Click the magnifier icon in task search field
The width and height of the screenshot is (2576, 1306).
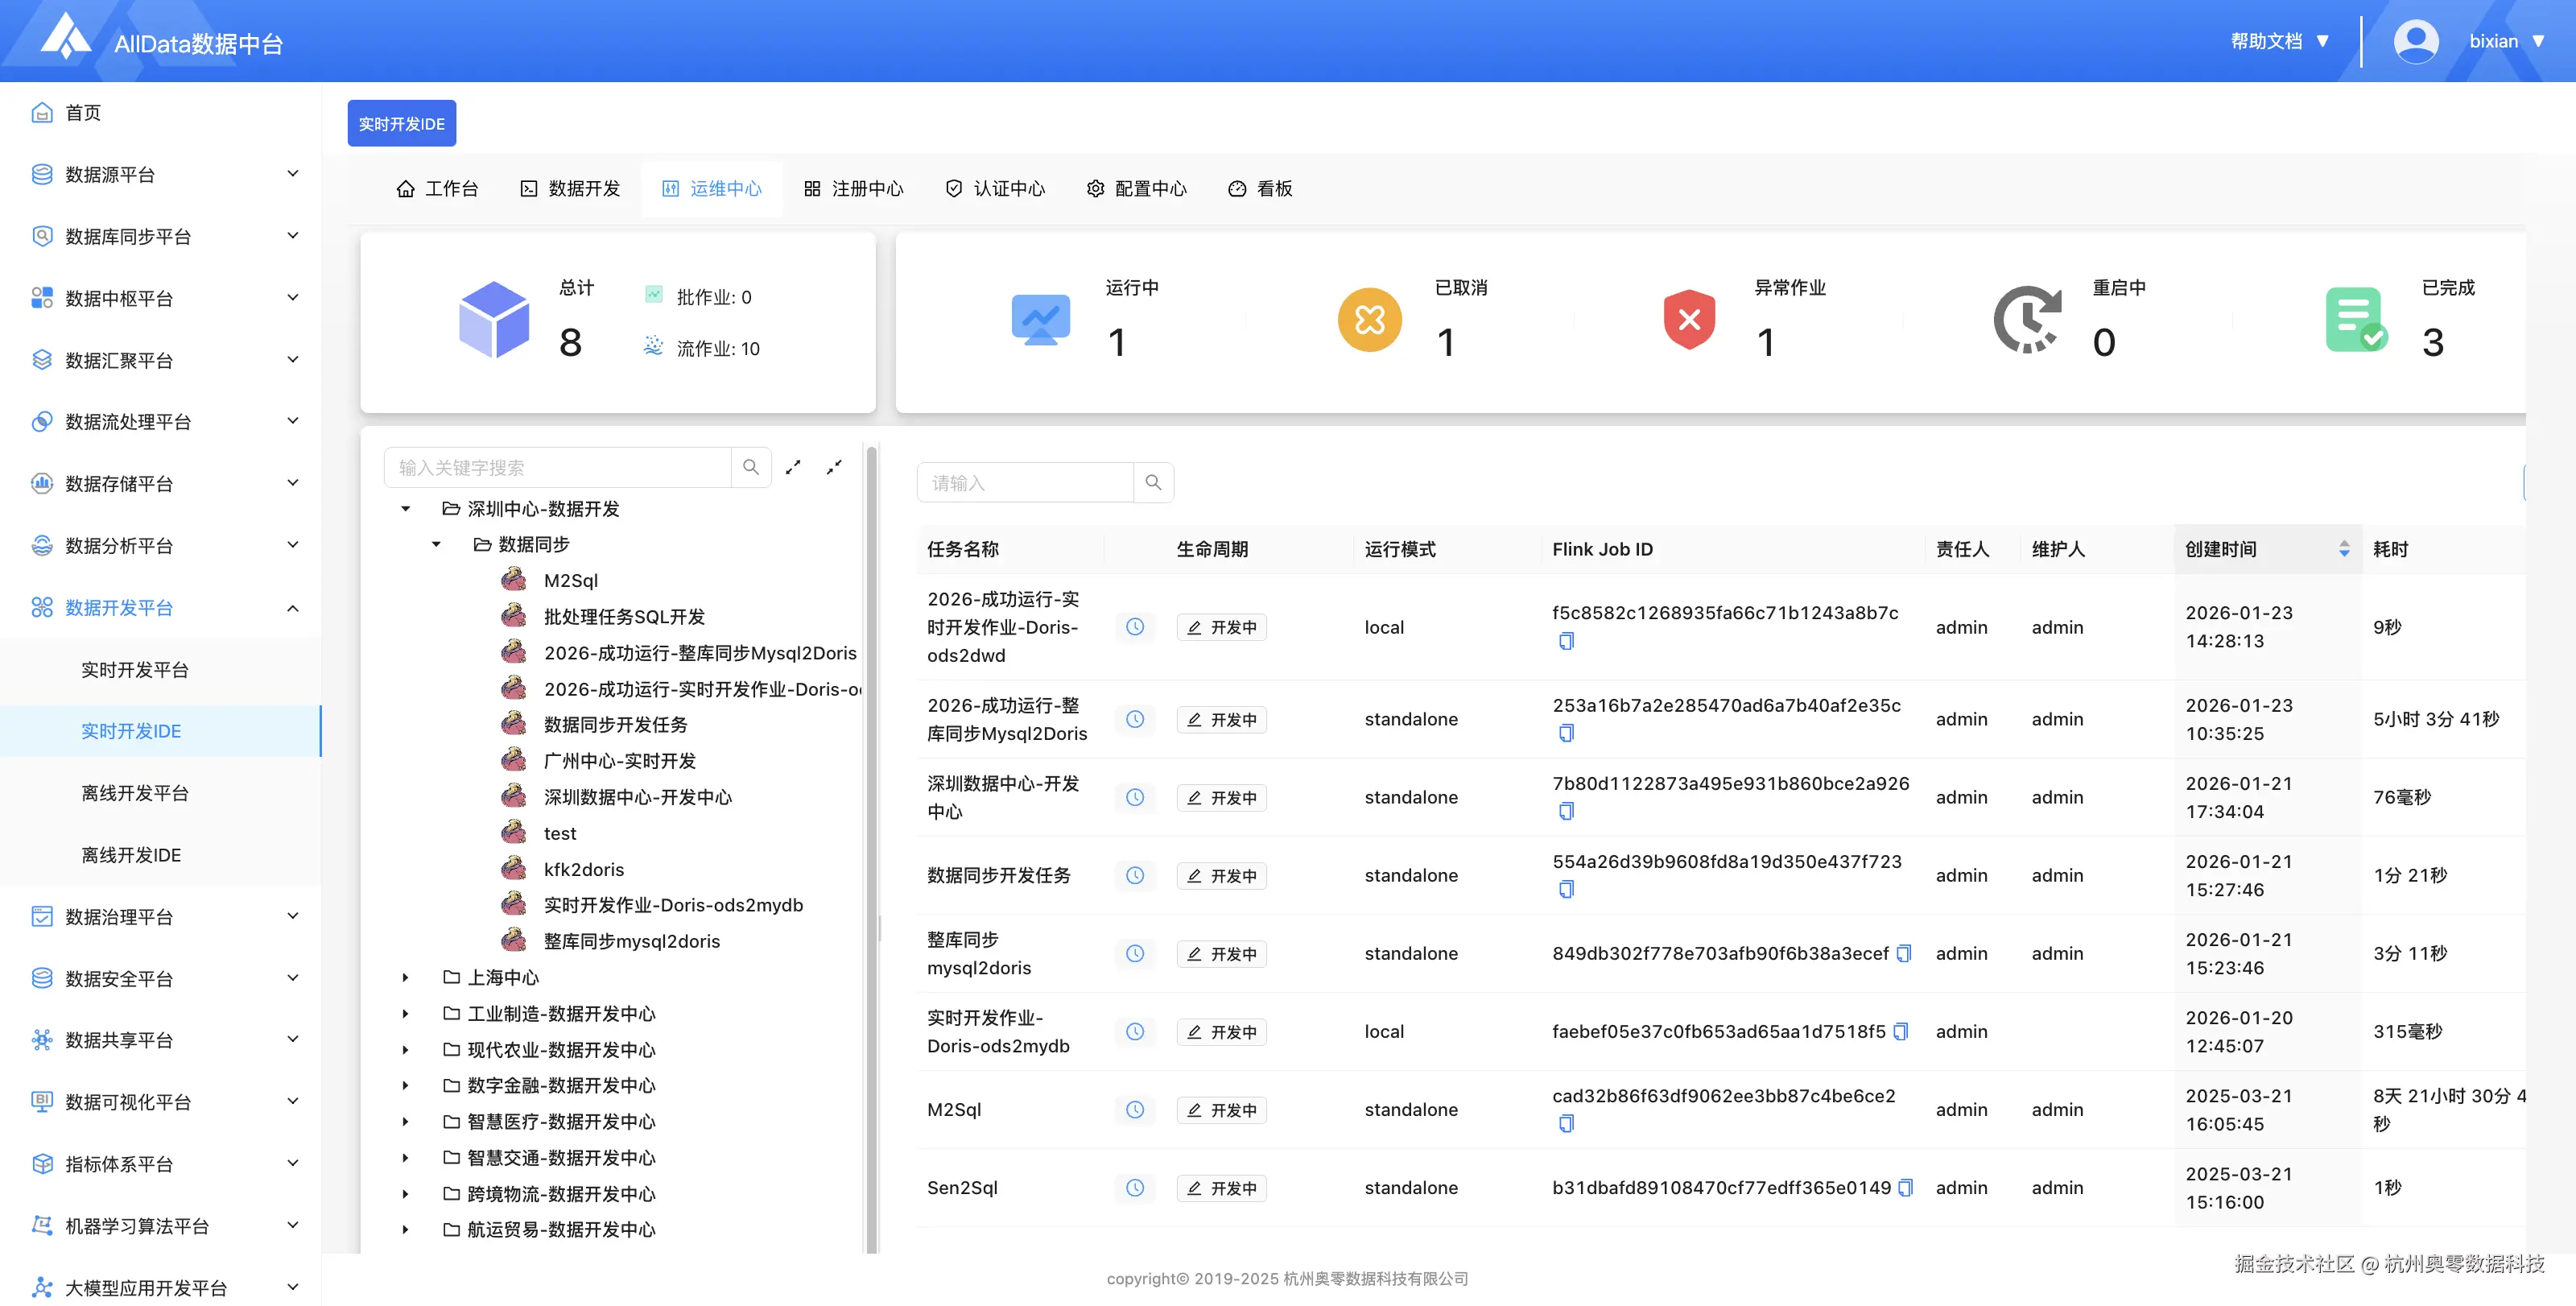coord(1153,482)
